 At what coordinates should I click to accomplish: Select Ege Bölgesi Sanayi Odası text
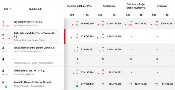click(26, 25)
